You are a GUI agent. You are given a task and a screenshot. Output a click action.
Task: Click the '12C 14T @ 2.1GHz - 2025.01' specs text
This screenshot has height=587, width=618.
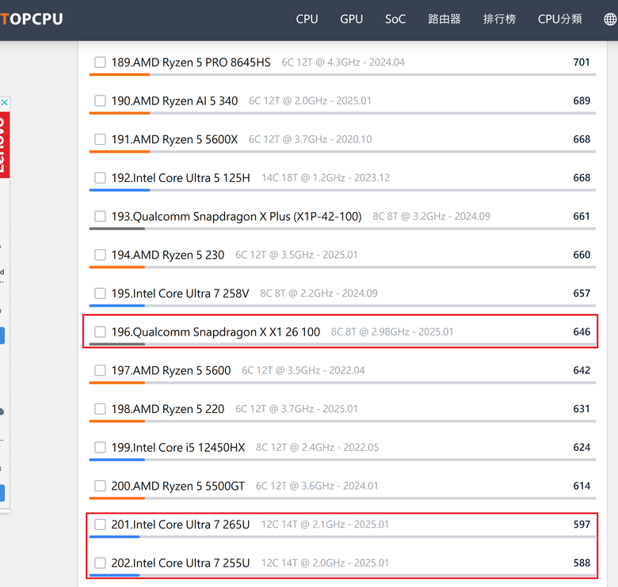pos(325,525)
